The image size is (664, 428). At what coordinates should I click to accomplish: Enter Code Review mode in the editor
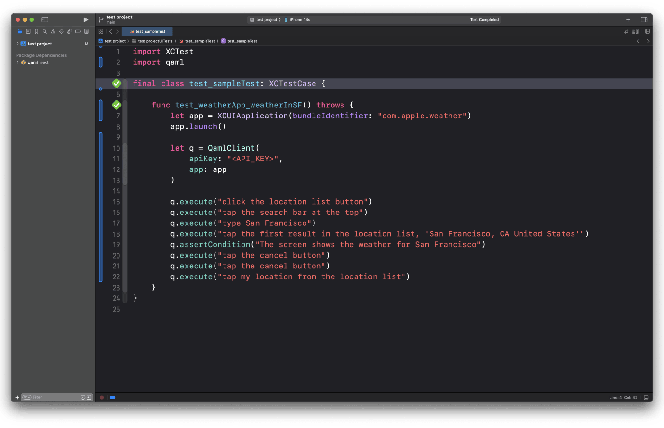[626, 30]
